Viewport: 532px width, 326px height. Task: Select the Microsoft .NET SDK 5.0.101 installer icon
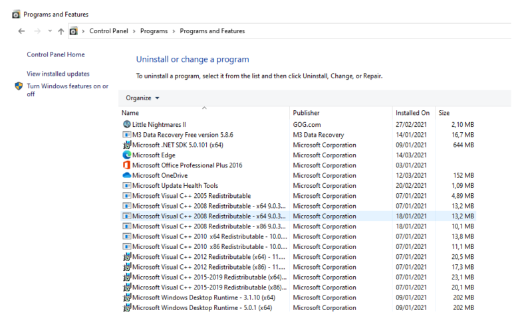click(x=127, y=145)
